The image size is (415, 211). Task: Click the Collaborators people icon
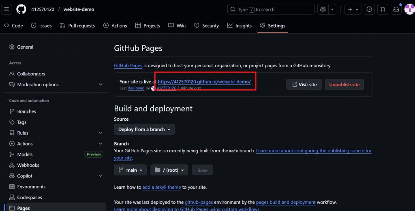12,74
